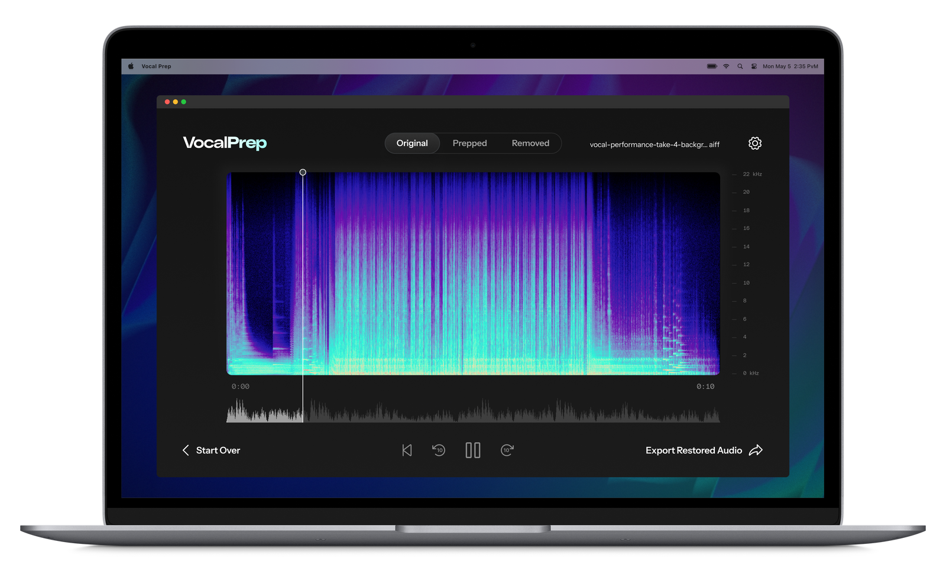This screenshot has width=946, height=571.
Task: Click the red close window button
Action: click(x=167, y=102)
